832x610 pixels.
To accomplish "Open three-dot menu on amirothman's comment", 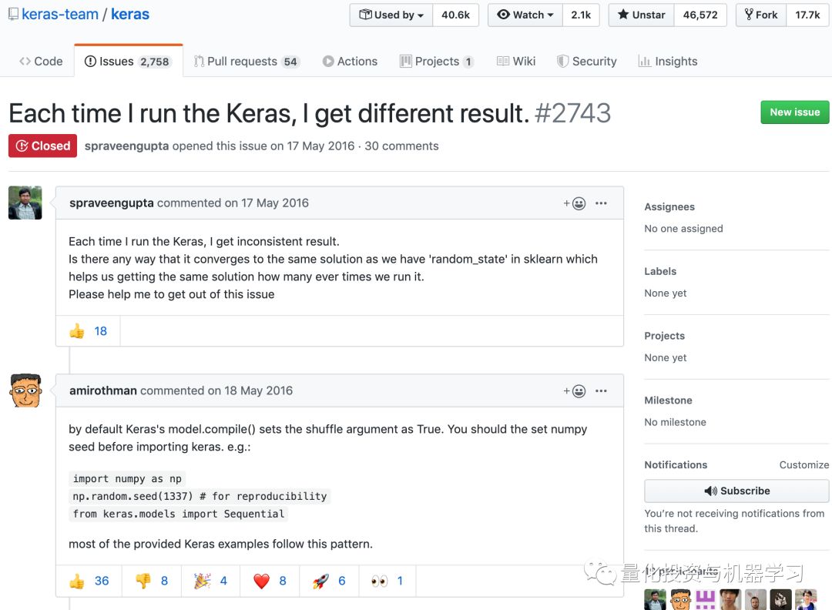I will click(x=601, y=391).
